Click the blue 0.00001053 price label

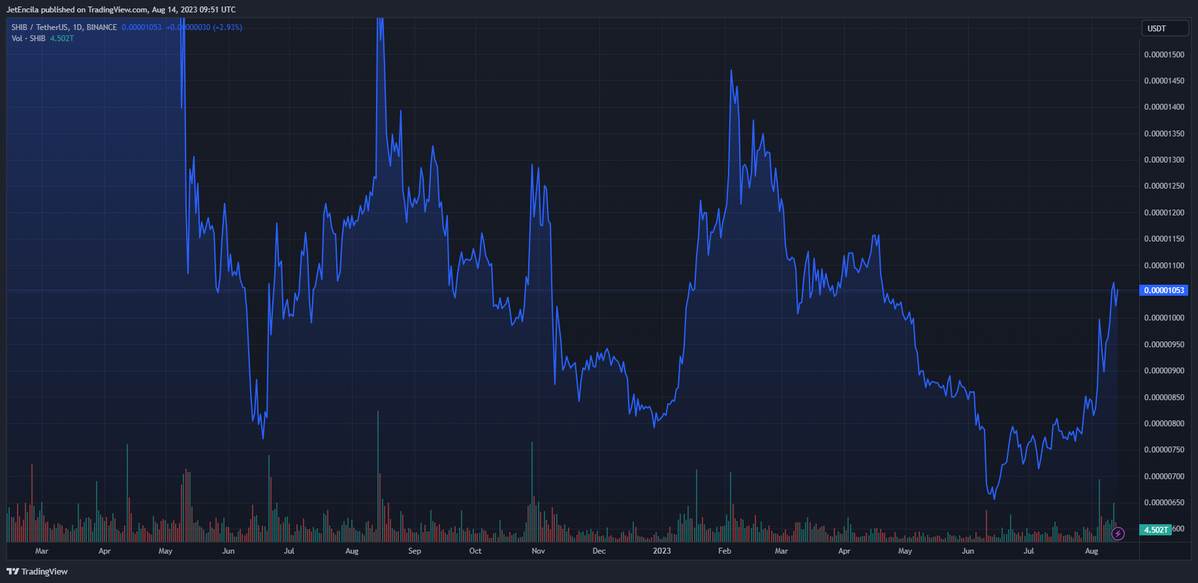[1163, 291]
